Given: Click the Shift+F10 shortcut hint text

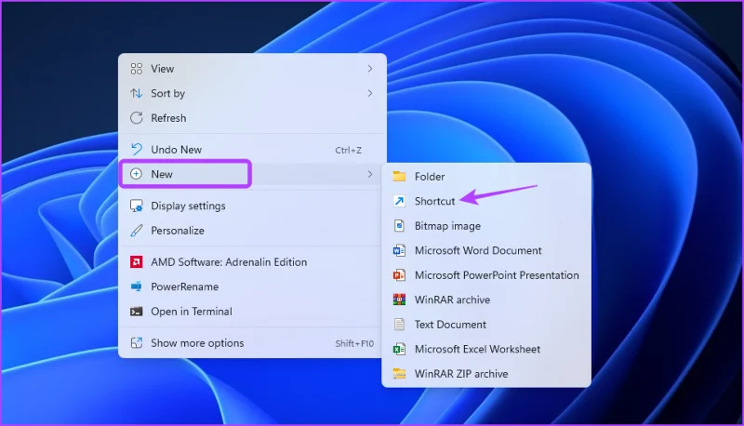Looking at the screenshot, I should (354, 343).
